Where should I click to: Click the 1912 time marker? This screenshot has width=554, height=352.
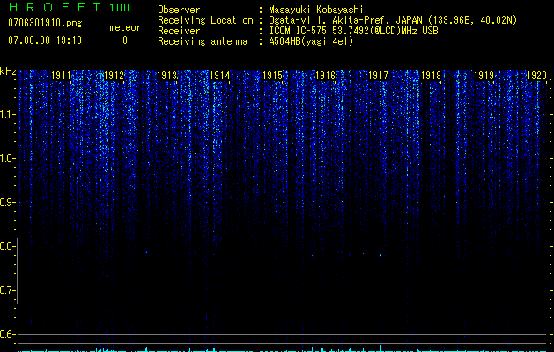[x=114, y=76]
